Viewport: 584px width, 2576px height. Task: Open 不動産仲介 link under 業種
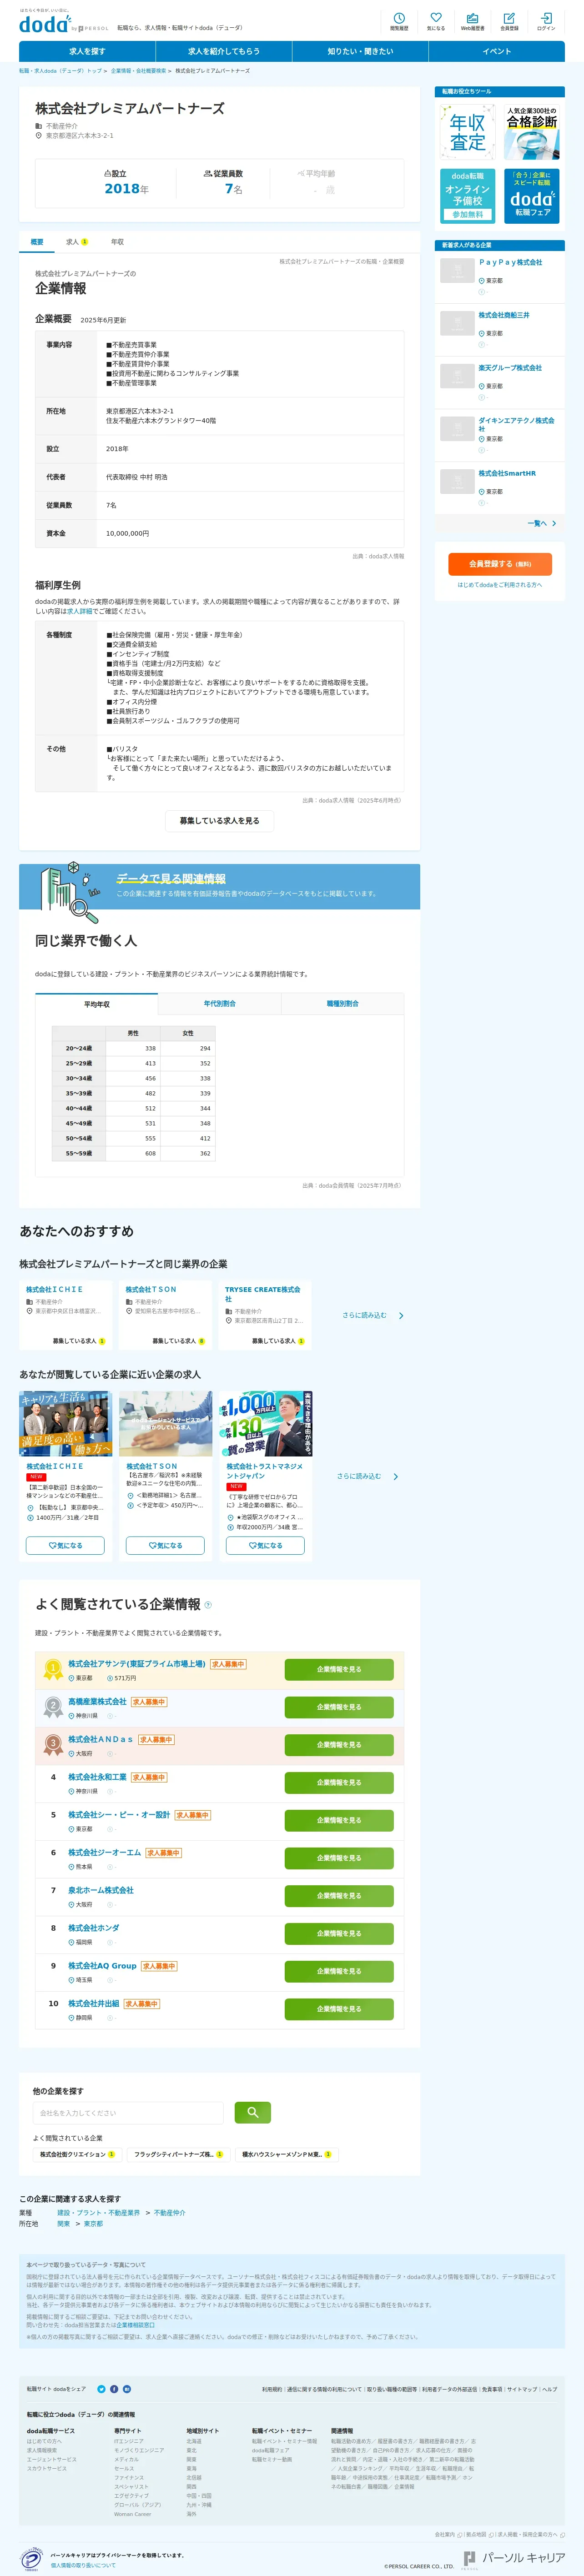[169, 2212]
